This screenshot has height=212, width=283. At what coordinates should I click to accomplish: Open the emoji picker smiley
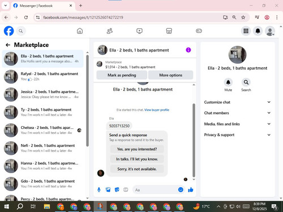point(181,189)
